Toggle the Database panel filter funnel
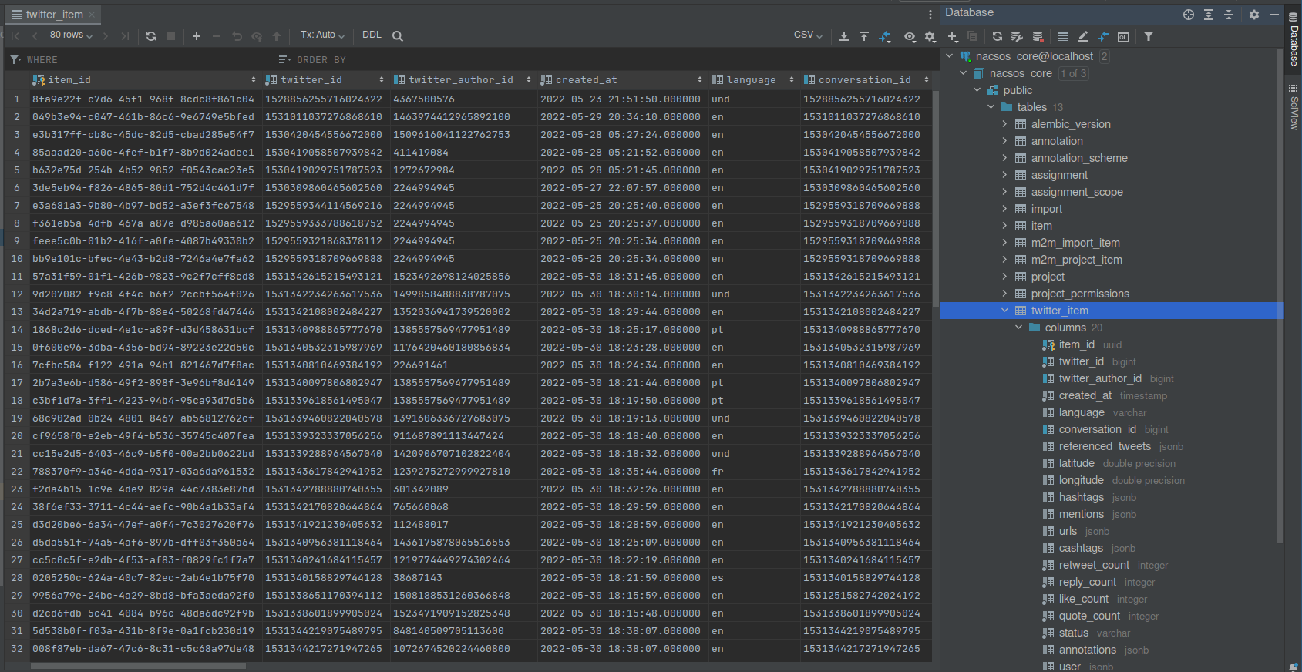Viewport: 1302px width, 672px height. (x=1149, y=36)
